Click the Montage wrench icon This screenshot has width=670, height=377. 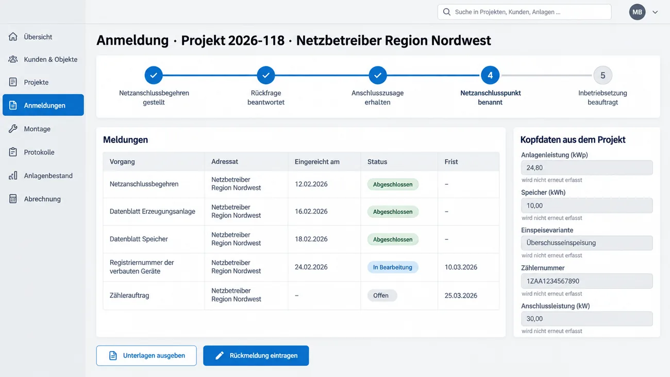[13, 129]
